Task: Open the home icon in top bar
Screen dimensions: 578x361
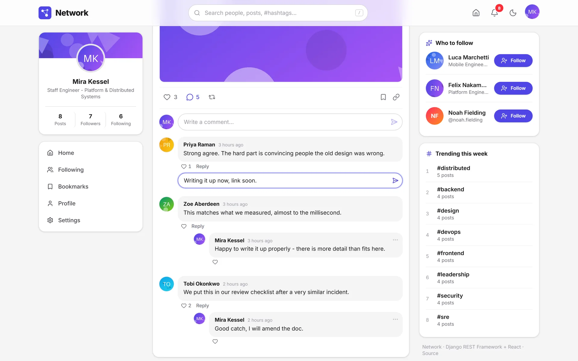Action: (476, 13)
